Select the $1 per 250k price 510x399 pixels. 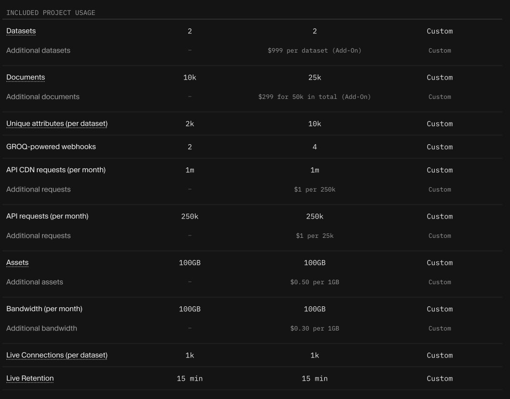click(315, 189)
